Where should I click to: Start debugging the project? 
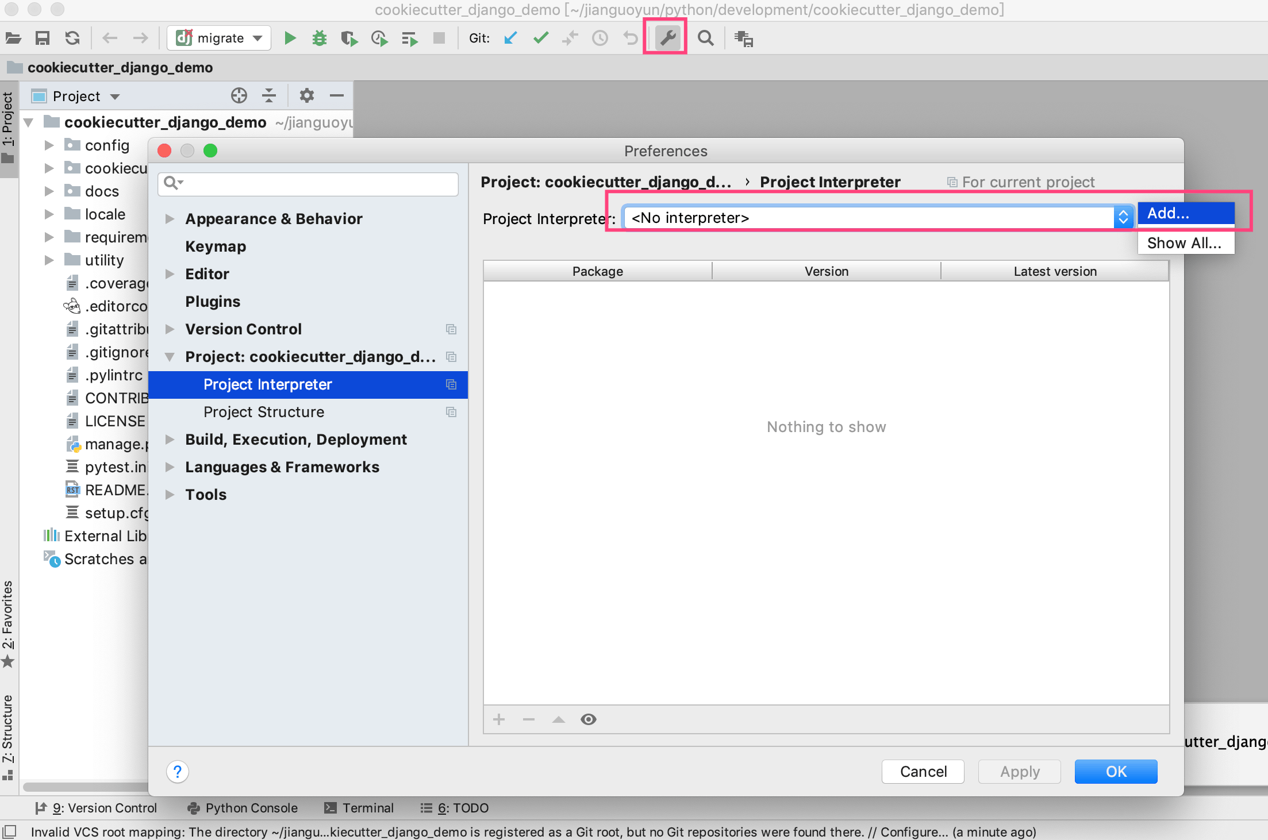320,37
